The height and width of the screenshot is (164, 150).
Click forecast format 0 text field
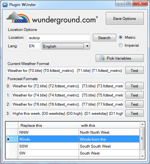click(x=68, y=86)
